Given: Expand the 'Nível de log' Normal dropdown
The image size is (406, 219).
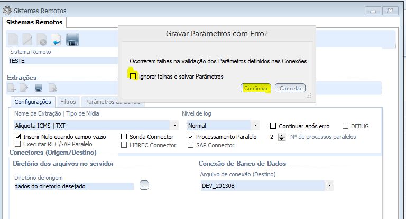Looking at the screenshot, I should click(x=255, y=126).
